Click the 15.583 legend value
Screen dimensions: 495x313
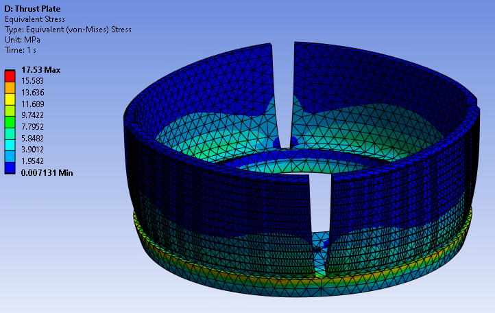(32, 81)
